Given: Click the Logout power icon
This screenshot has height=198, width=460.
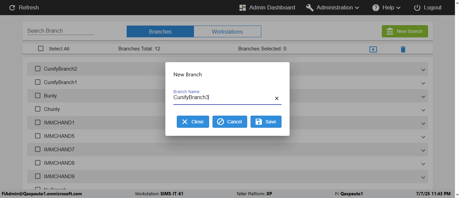Looking at the screenshot, I should pos(417,8).
